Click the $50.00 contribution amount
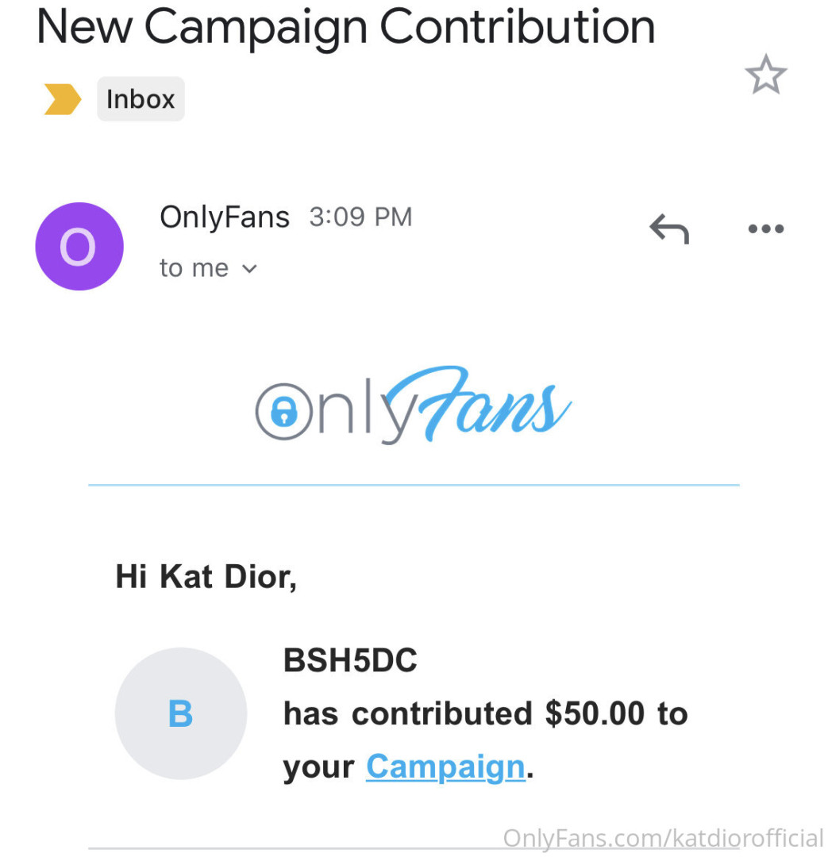The height and width of the screenshot is (857, 828). (595, 713)
